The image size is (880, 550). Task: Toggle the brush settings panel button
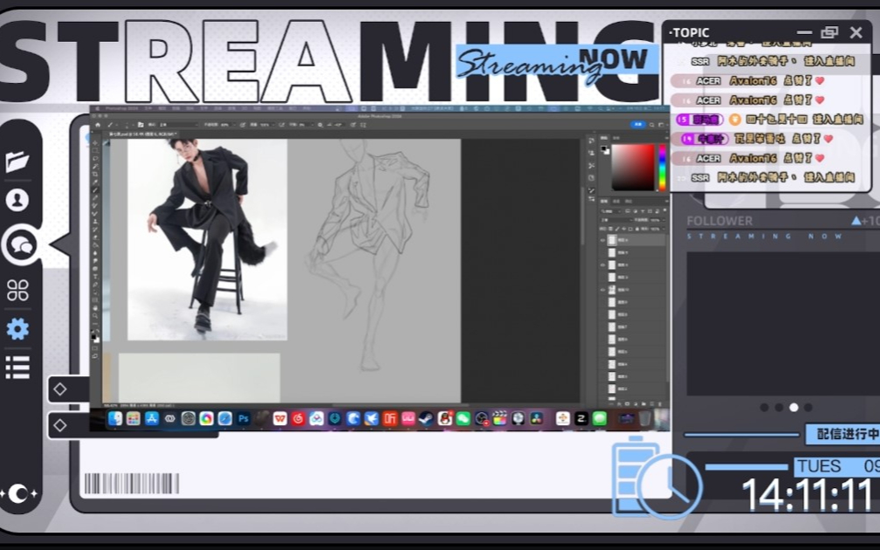tap(141, 125)
